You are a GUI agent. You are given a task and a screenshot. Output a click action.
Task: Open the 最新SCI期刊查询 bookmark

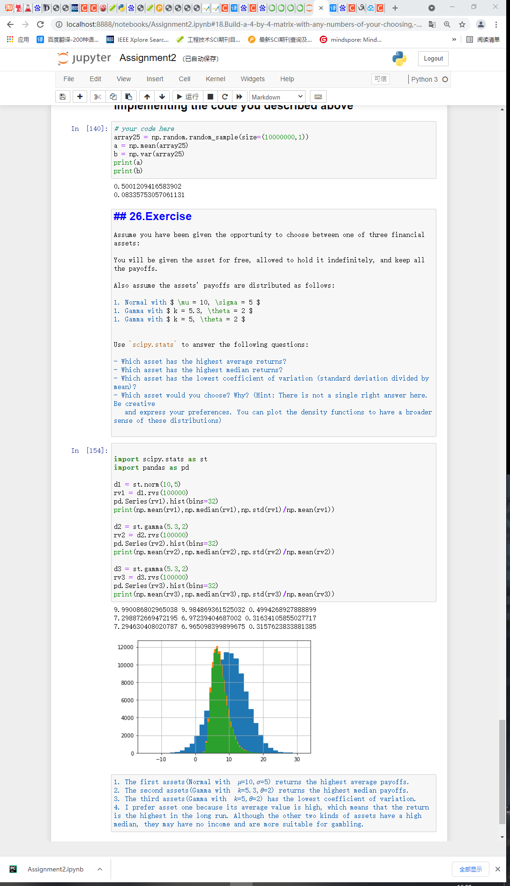[x=280, y=40]
